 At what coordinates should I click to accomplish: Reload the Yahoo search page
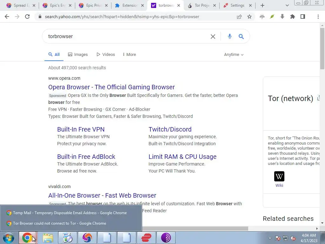click(27, 17)
